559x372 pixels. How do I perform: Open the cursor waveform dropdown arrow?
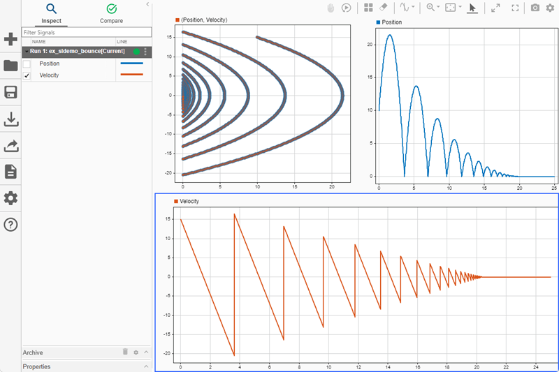click(x=414, y=8)
